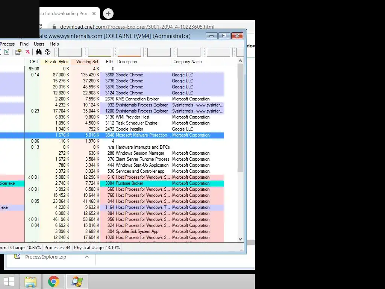This screenshot has height=289, width=385.
Task: Select Client Server Runtime Process row
Action: pos(112,159)
